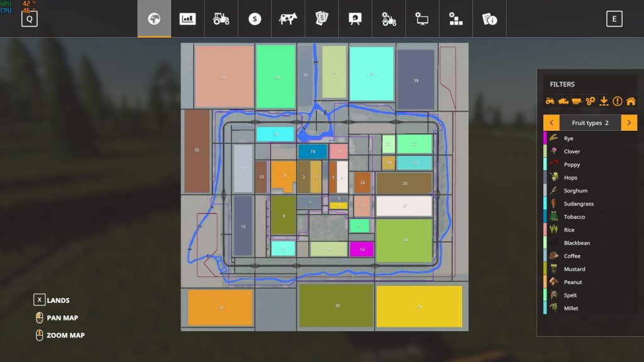Image resolution: width=644 pixels, height=362 pixels.
Task: Open the contracts papers icon
Action: (x=321, y=19)
